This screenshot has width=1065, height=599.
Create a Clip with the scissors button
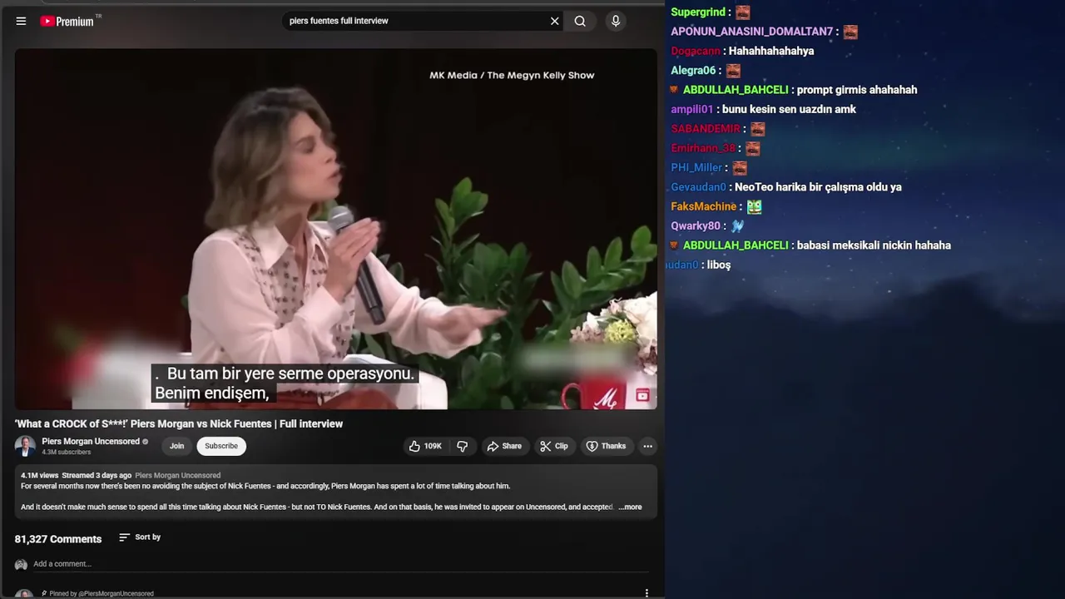(554, 446)
